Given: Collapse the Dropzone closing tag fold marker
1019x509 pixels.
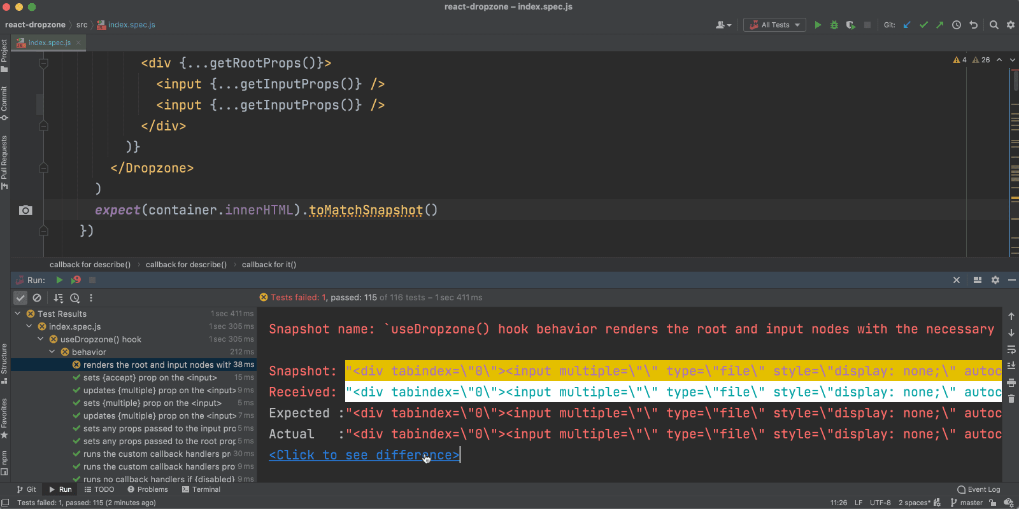Looking at the screenshot, I should (x=43, y=168).
